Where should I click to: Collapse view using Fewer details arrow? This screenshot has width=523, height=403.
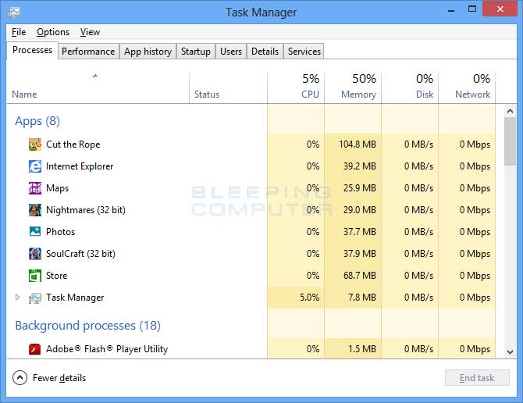pos(20,378)
